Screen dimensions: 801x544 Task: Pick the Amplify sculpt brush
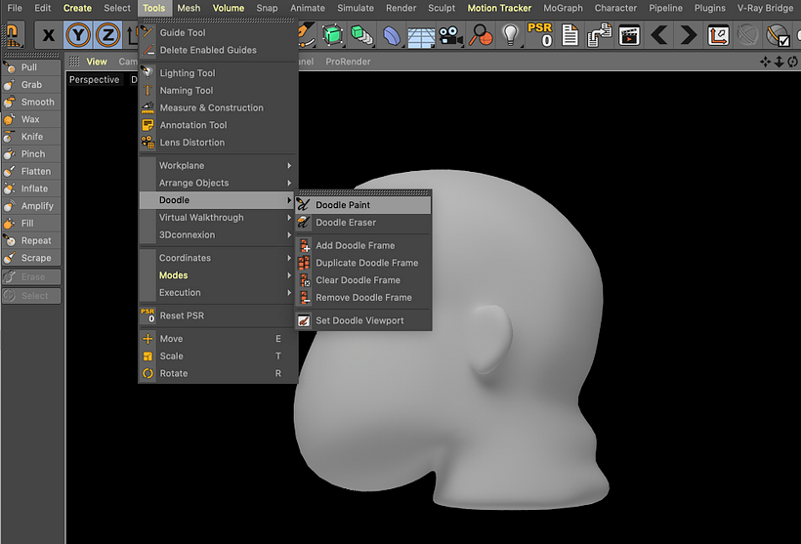point(31,206)
